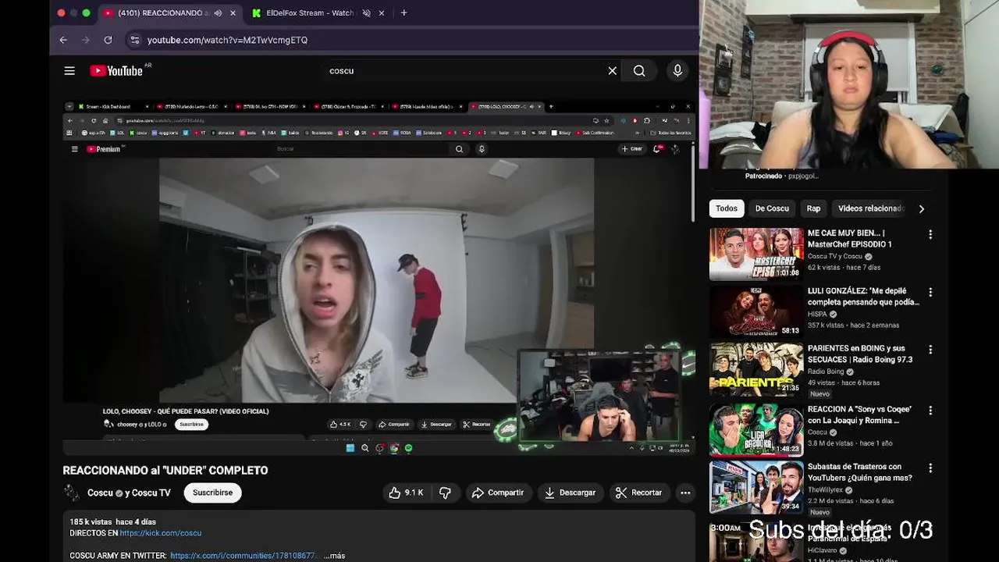
Task: Close the ElDelFox Stream tab
Action: 382,13
